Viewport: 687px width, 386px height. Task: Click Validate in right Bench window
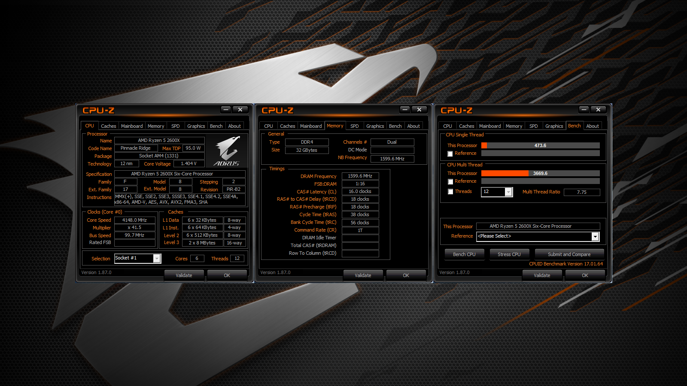click(542, 275)
